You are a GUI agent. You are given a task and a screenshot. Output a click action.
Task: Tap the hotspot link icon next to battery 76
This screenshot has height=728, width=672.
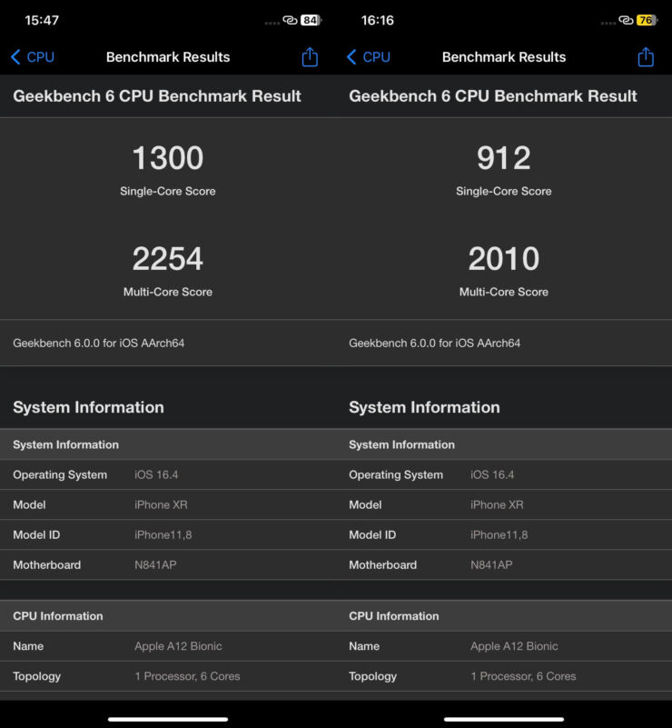[x=626, y=20]
